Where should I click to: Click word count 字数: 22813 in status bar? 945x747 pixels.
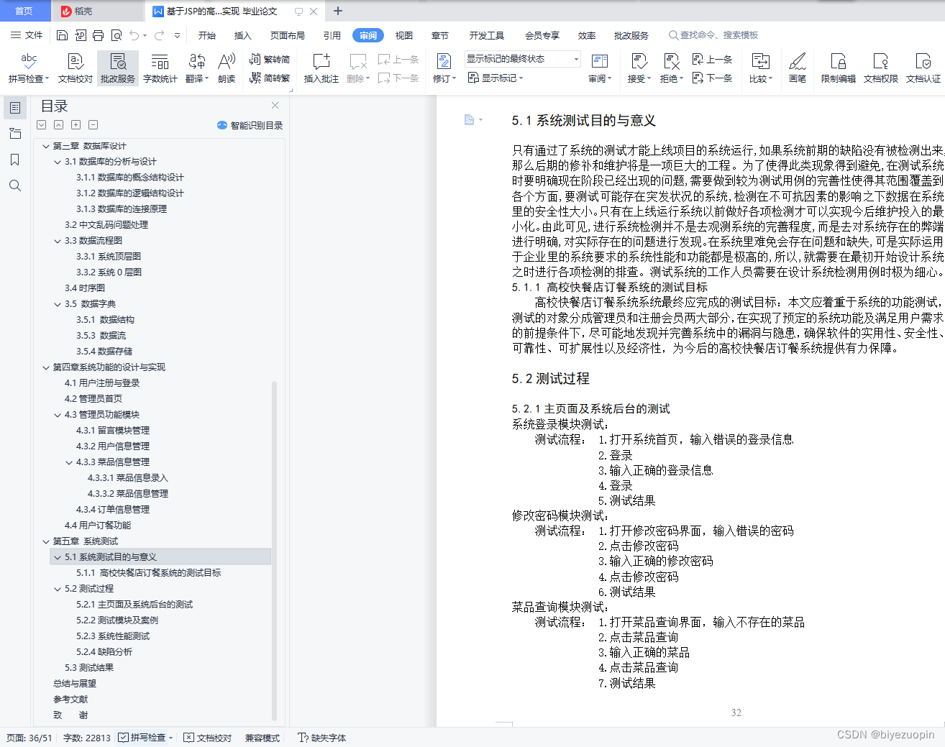click(x=87, y=738)
